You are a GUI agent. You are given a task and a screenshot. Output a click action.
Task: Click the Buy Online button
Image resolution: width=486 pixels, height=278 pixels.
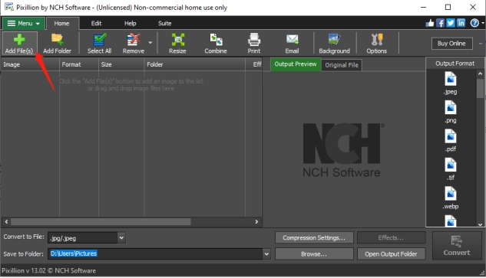(451, 44)
